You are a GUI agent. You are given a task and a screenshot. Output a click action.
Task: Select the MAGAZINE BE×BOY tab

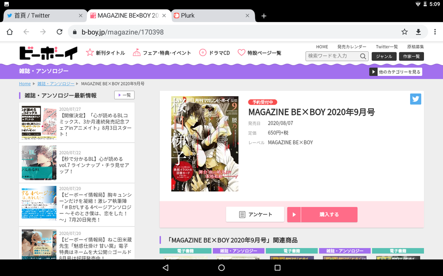129,16
